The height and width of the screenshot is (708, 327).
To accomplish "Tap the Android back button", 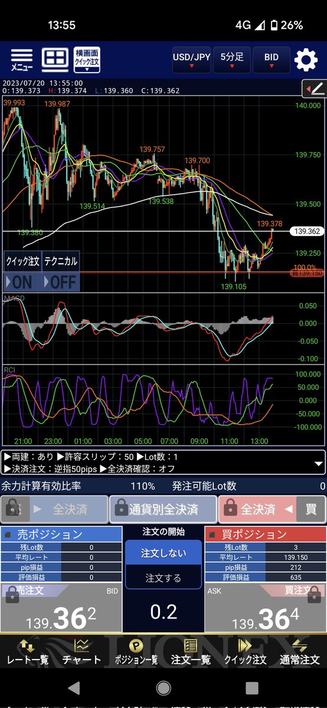I will pyautogui.click(x=74, y=688).
